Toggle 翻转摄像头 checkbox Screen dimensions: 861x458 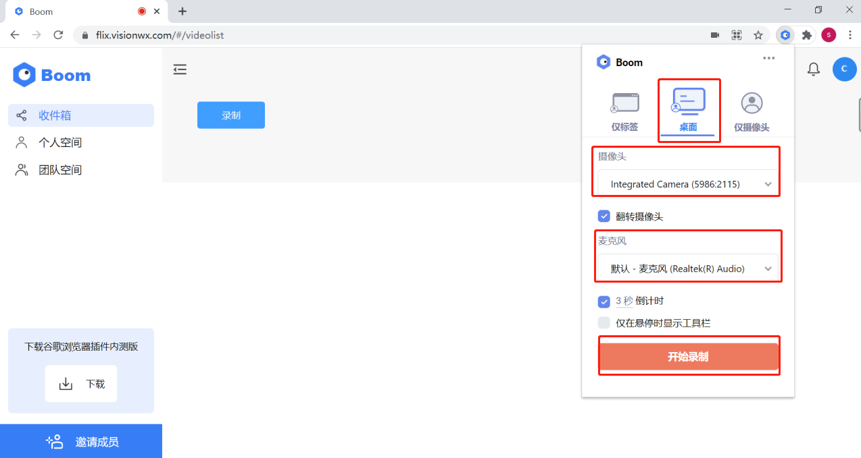point(604,217)
